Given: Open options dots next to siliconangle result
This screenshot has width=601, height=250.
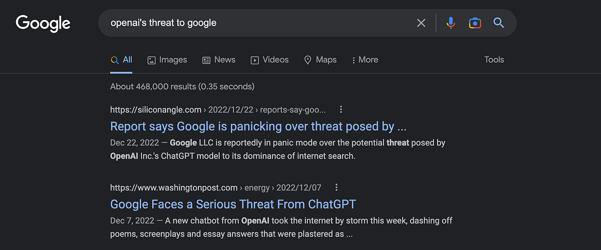Looking at the screenshot, I should tap(341, 109).
